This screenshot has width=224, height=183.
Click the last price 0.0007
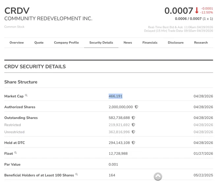(x=179, y=11)
